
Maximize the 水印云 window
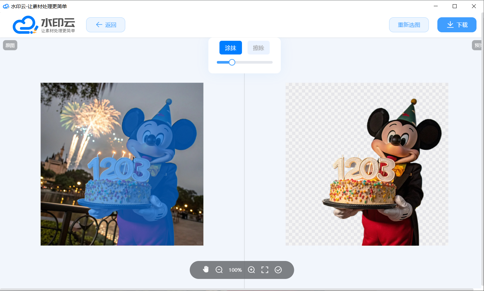point(455,6)
